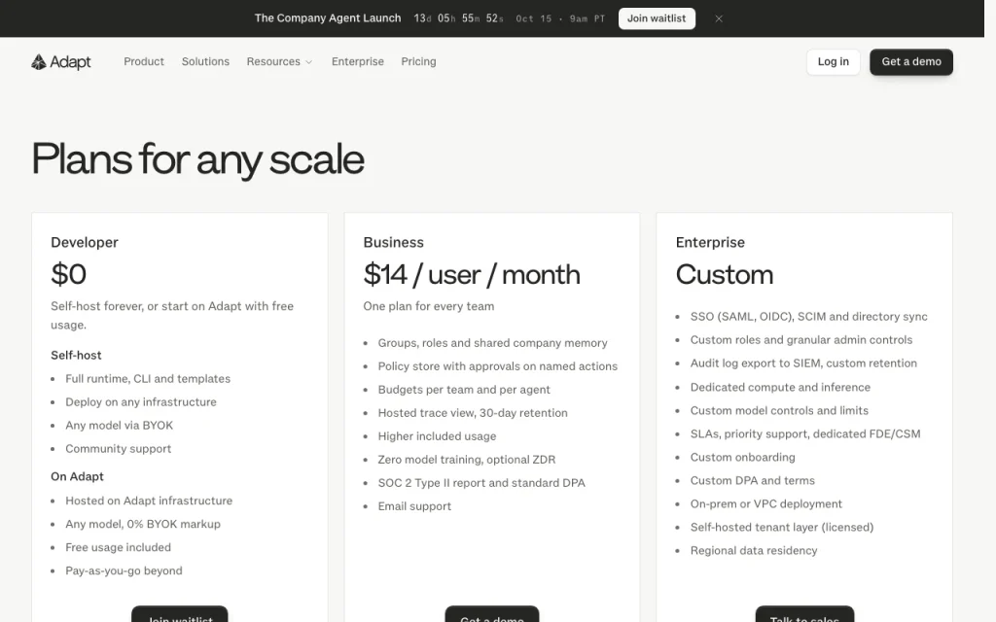
Task: Click Custom onboarding item
Action: coord(742,458)
